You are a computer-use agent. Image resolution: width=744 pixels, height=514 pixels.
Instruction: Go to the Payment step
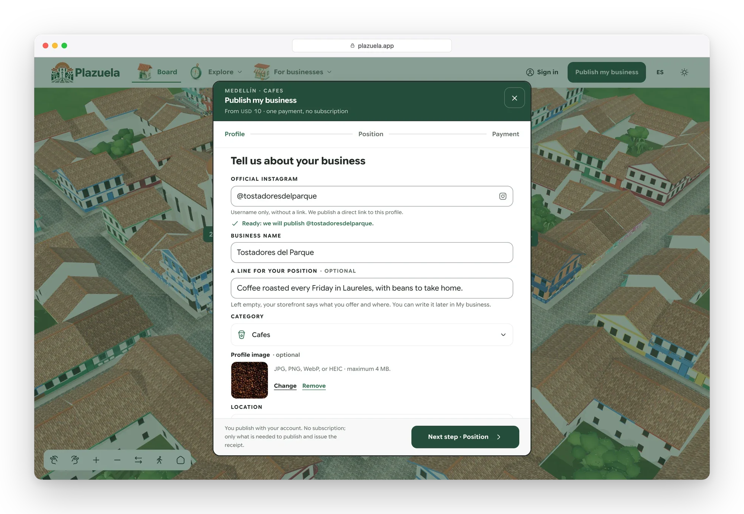click(x=505, y=134)
